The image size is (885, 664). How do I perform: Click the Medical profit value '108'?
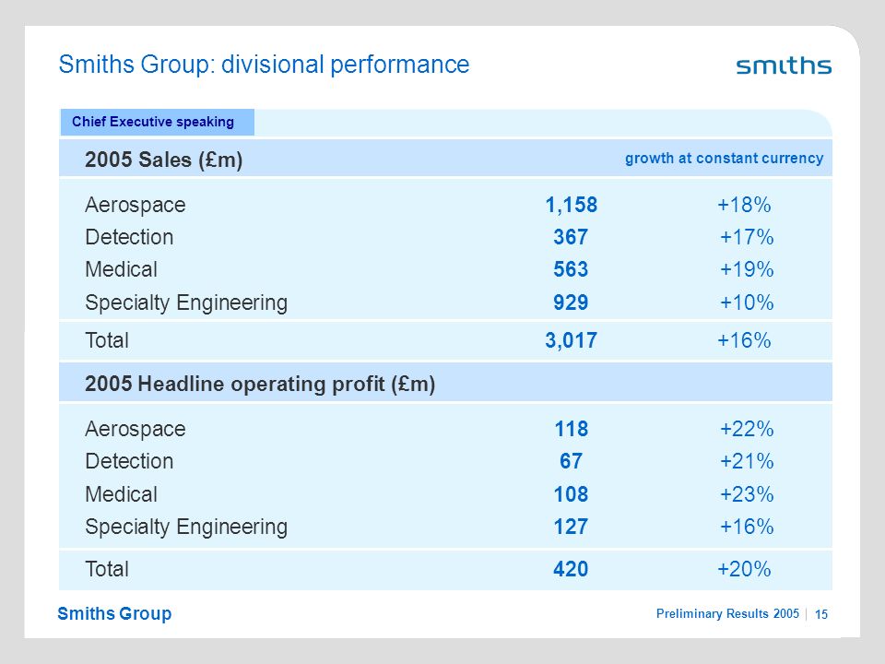pos(572,494)
